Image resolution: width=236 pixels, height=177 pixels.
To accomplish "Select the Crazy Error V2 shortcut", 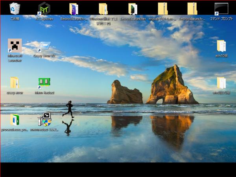I will pyautogui.click(x=44, y=47).
